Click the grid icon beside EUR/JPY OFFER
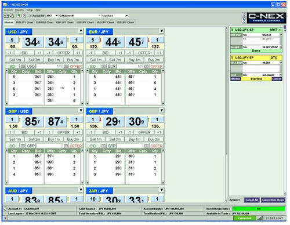This screenshot has width=290, height=225. coord(146,66)
